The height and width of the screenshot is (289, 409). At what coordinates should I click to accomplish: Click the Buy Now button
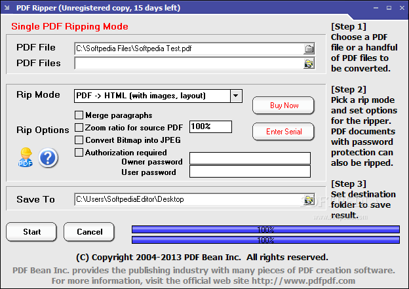pos(283,106)
